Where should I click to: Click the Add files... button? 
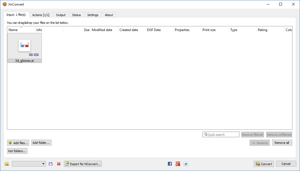(18, 143)
